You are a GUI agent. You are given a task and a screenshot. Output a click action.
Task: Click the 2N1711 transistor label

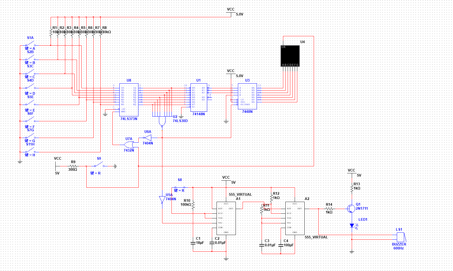point(362,208)
